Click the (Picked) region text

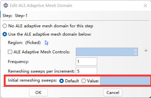pos(33,43)
